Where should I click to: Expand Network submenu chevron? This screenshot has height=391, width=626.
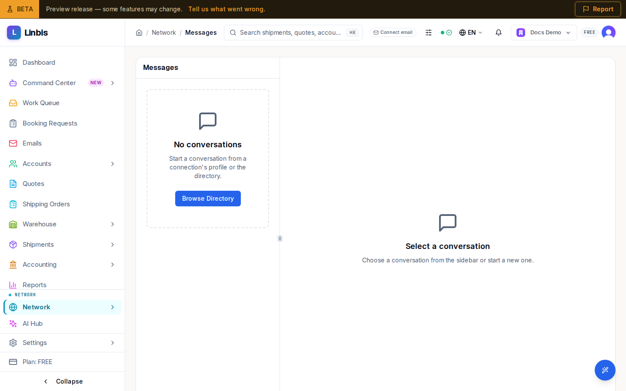pos(113,307)
